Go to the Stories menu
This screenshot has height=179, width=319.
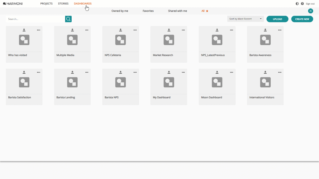(63, 4)
